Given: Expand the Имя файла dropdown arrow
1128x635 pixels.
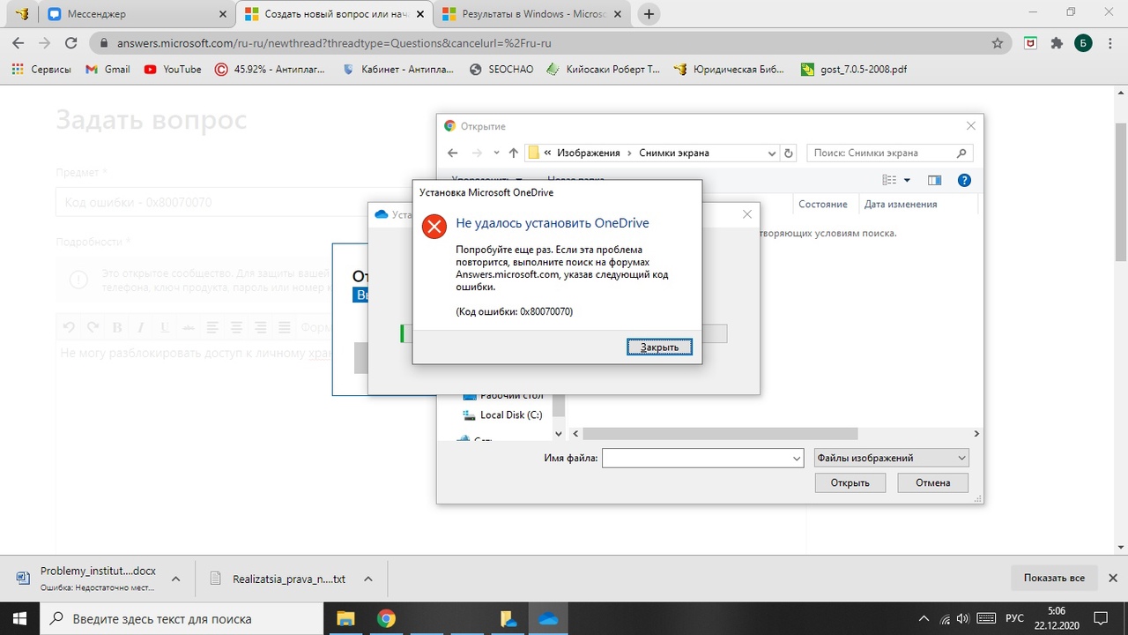Looking at the screenshot, I should [797, 458].
